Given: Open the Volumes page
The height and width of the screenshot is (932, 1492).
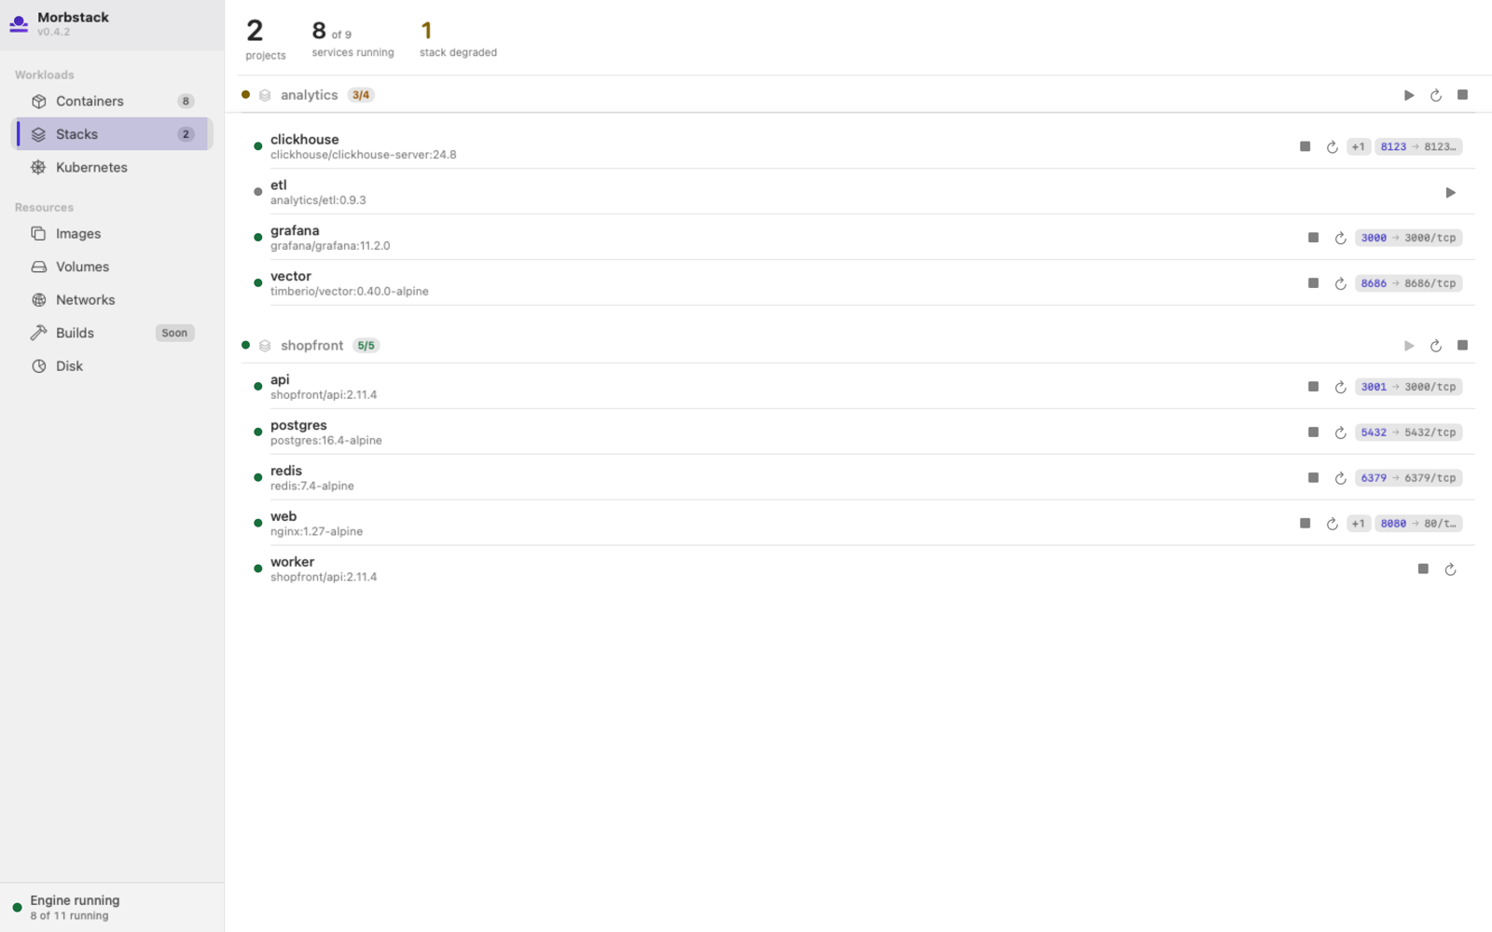Looking at the screenshot, I should 112,267.
